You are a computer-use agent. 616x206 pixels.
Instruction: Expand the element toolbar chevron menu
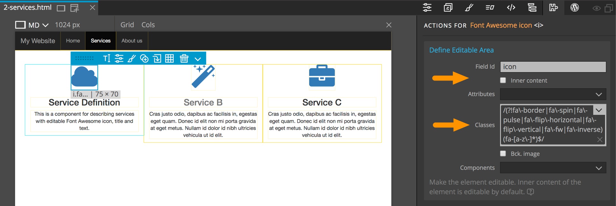[198, 59]
